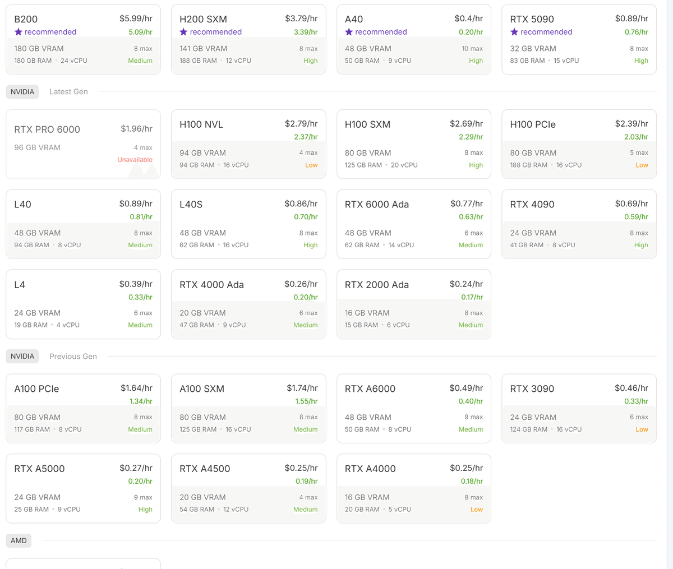Select the AMD section label
This screenshot has height=569, width=673.
[x=19, y=541]
